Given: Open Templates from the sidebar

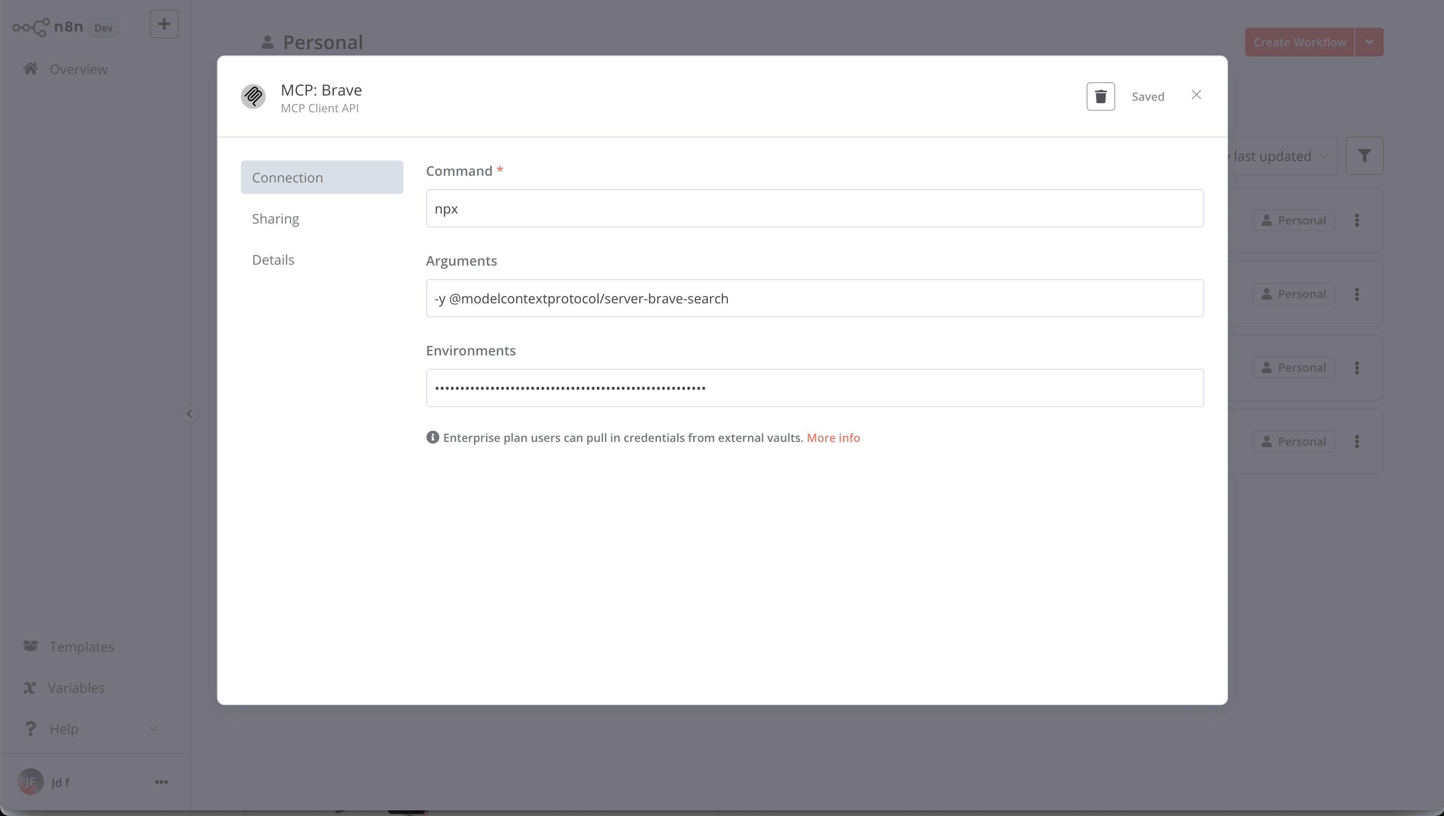Looking at the screenshot, I should click(82, 646).
